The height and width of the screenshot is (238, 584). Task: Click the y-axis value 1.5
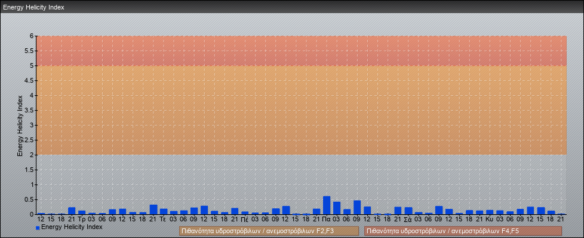pyautogui.click(x=29, y=170)
